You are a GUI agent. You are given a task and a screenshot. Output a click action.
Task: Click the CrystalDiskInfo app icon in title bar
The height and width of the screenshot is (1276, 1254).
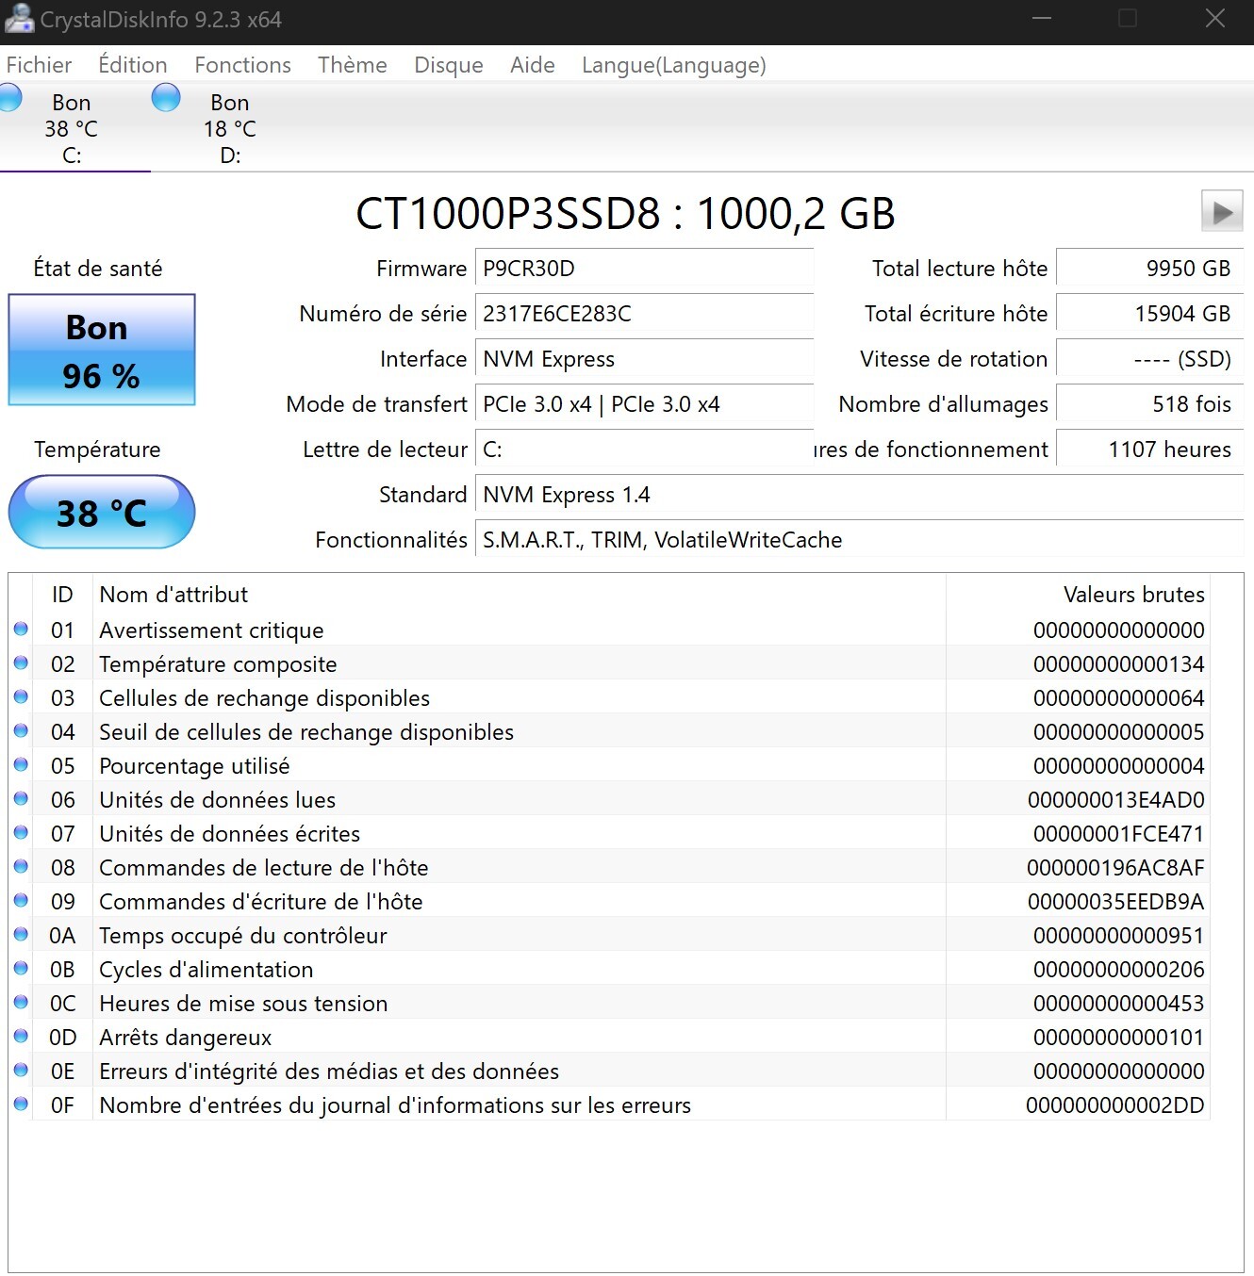coord(19,18)
